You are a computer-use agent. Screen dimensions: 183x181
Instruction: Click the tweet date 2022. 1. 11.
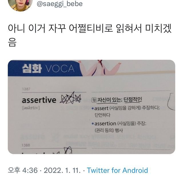click(62, 170)
